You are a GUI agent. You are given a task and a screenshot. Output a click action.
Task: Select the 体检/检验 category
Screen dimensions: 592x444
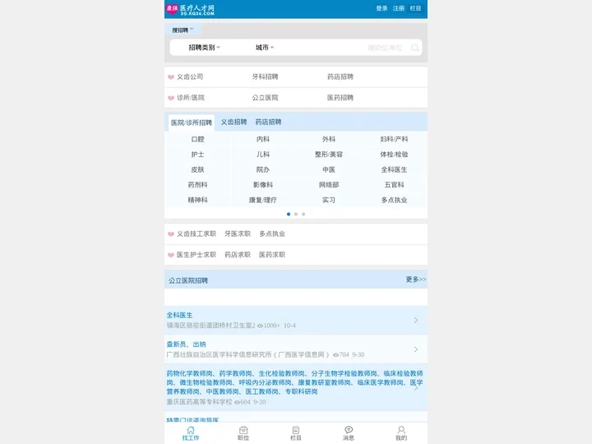pyautogui.click(x=394, y=155)
